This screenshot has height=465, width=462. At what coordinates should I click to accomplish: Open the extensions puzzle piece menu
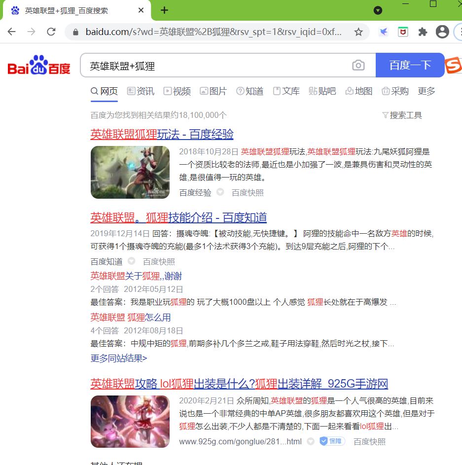point(423,32)
